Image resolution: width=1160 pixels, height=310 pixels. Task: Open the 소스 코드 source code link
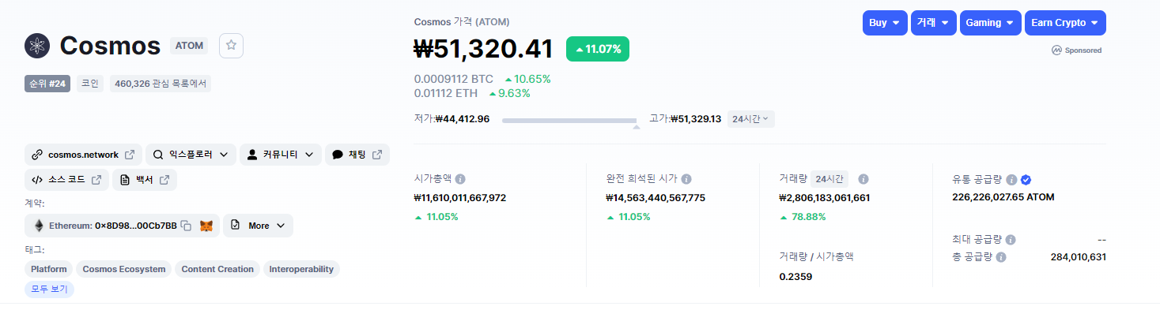point(66,180)
